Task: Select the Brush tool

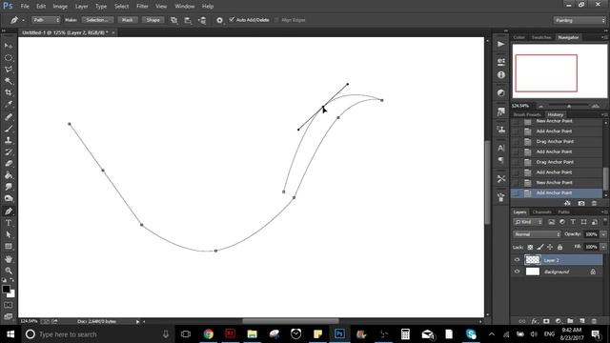Action: coord(9,129)
